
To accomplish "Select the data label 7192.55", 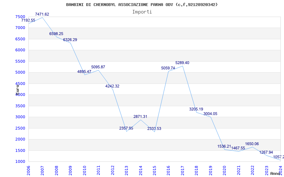I will click(28, 21).
